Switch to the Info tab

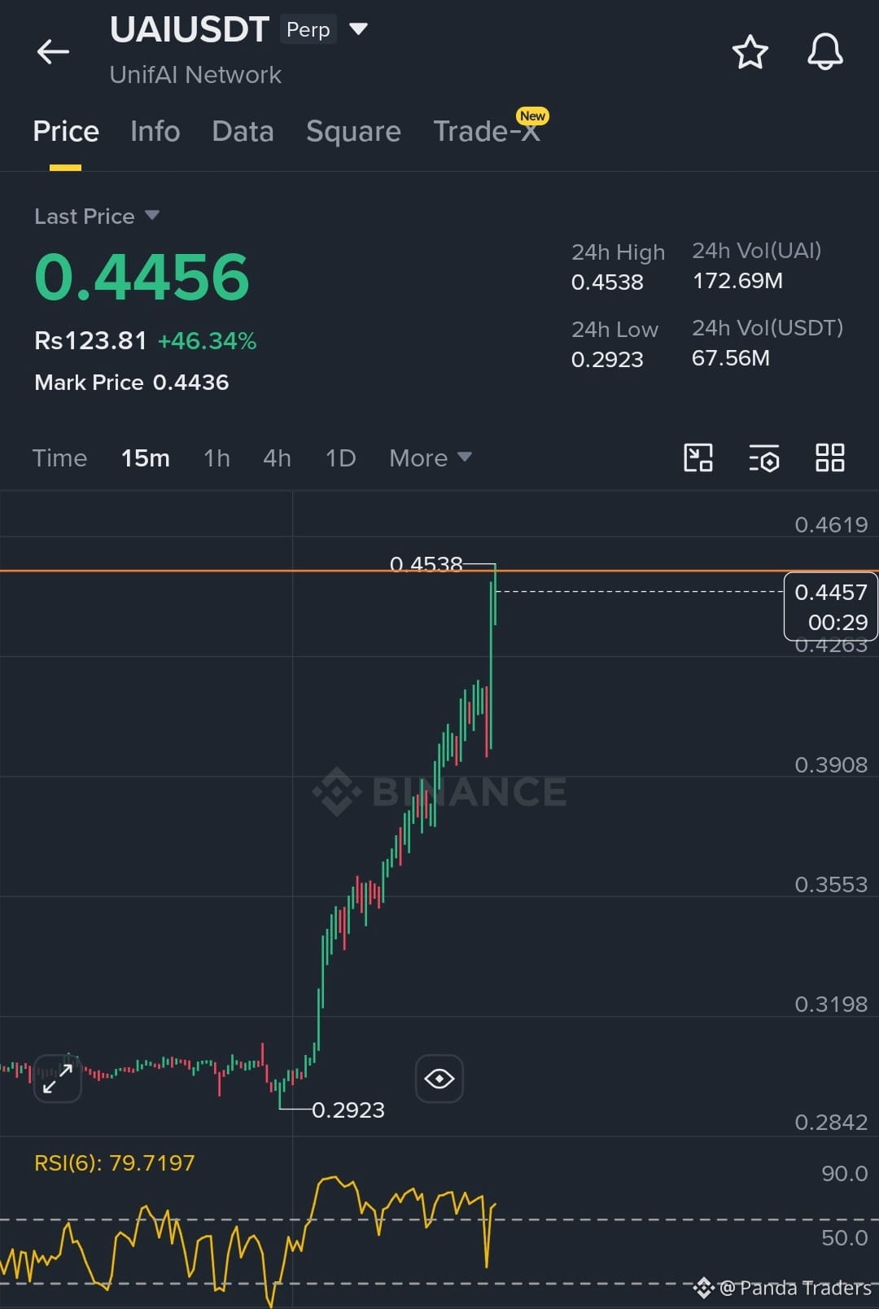point(155,132)
